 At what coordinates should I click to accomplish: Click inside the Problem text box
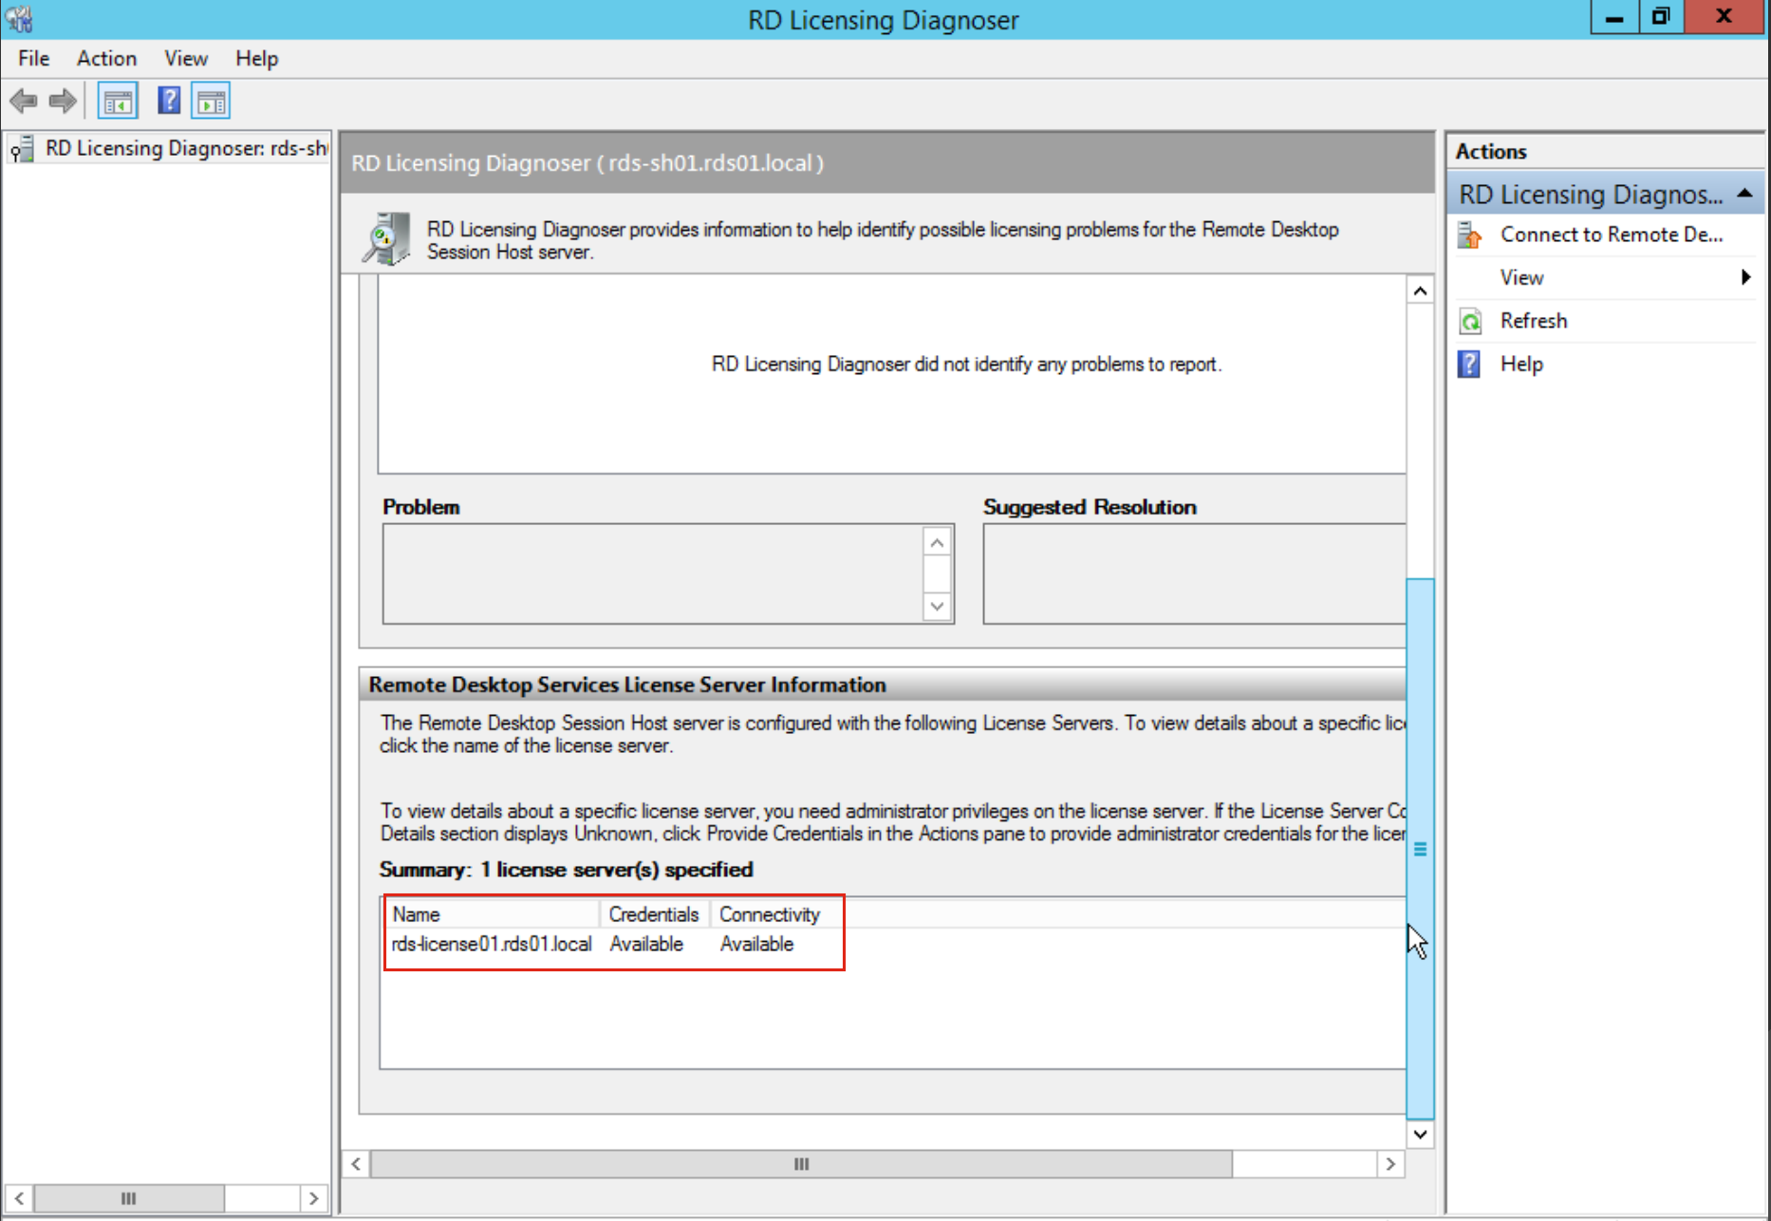click(653, 573)
